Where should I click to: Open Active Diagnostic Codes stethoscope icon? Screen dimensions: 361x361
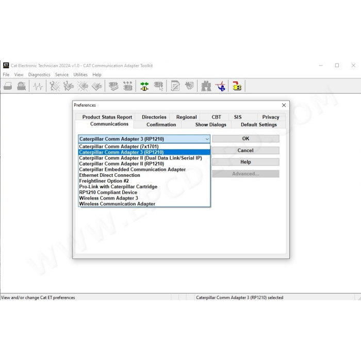(x=55, y=86)
